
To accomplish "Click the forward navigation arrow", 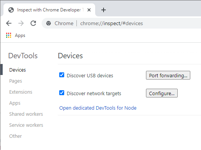I will coord(21,23).
